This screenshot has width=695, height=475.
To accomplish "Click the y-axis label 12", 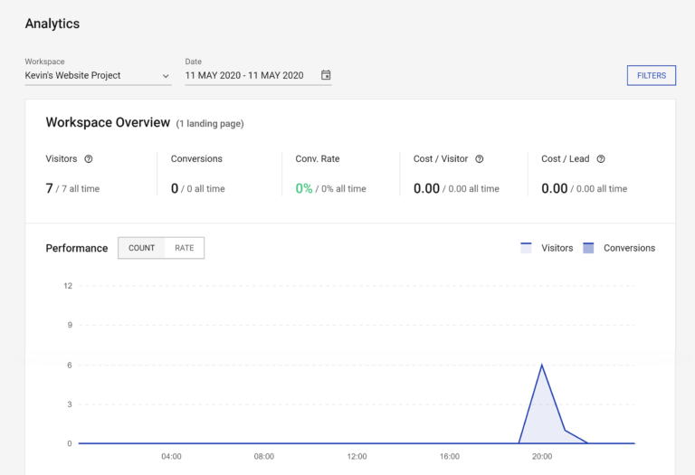I will coord(68,286).
